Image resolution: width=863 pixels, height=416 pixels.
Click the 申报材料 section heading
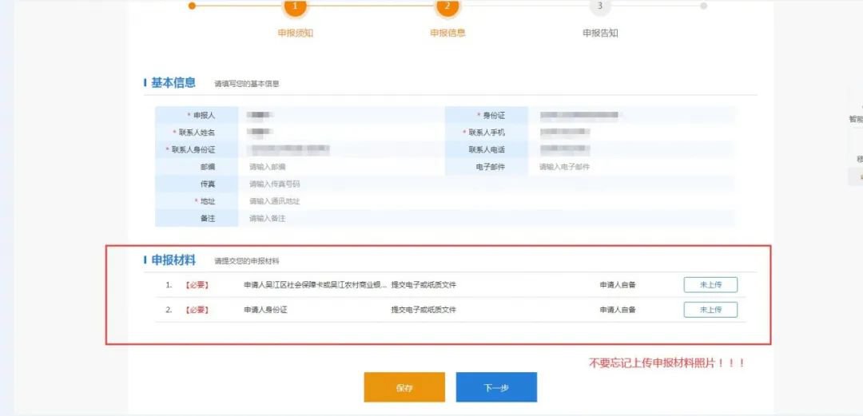(173, 260)
